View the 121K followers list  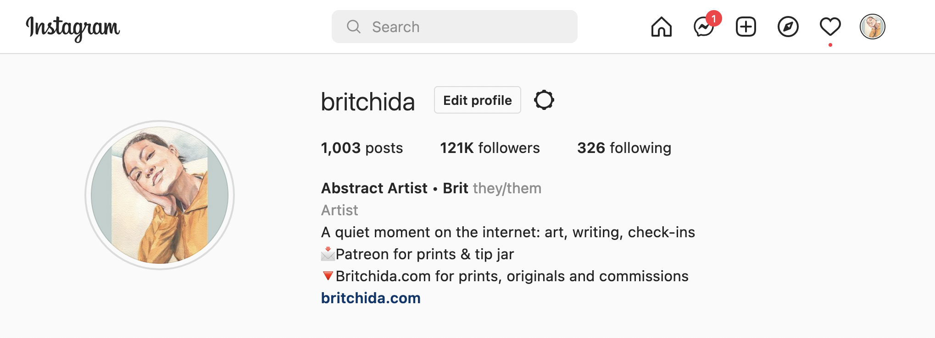point(490,147)
